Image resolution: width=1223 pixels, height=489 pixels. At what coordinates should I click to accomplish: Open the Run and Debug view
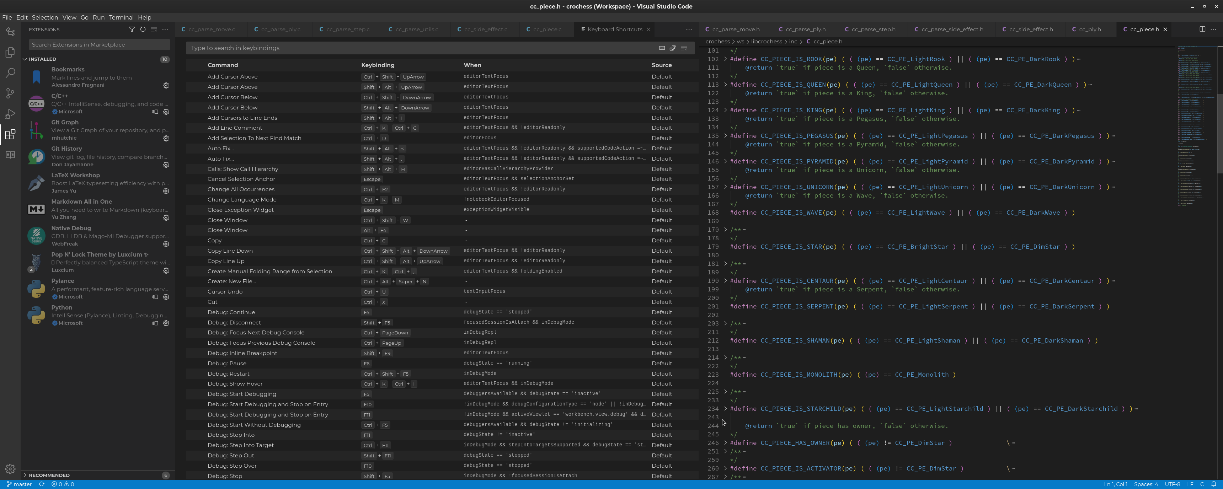(x=10, y=113)
